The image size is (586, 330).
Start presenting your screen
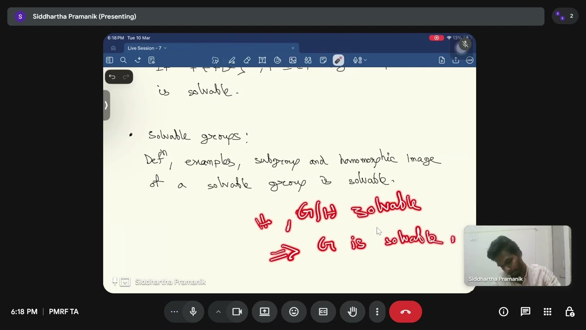pyautogui.click(x=265, y=312)
